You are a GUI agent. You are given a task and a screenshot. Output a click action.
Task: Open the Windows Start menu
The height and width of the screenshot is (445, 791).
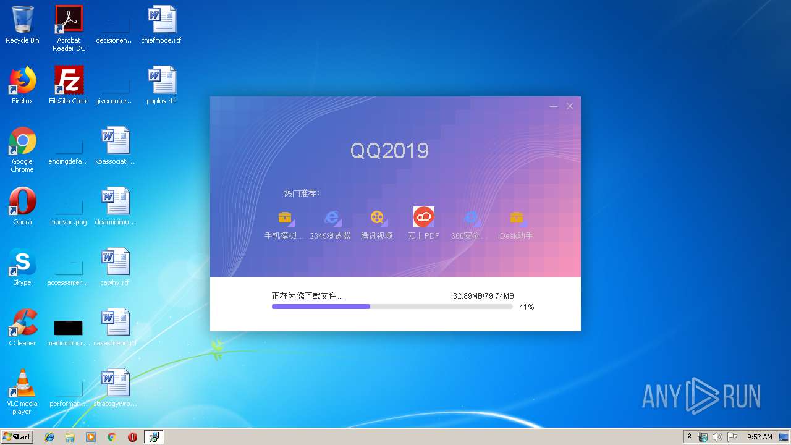(17, 436)
